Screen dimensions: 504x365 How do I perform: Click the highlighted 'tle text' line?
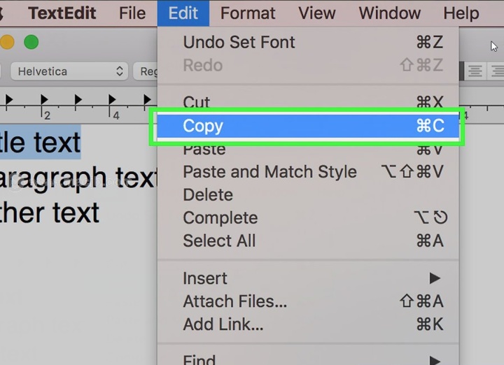point(40,142)
